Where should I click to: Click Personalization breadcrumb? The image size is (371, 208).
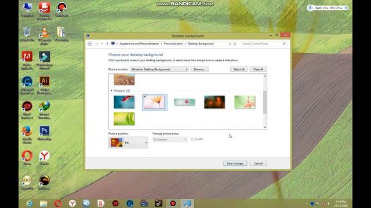pos(173,44)
